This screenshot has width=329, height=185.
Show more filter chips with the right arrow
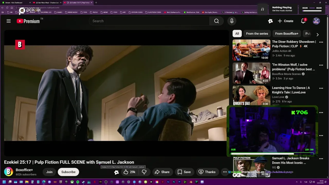coord(317,34)
